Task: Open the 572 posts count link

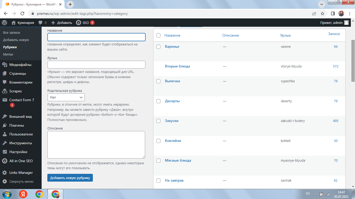Action: pyautogui.click(x=336, y=66)
